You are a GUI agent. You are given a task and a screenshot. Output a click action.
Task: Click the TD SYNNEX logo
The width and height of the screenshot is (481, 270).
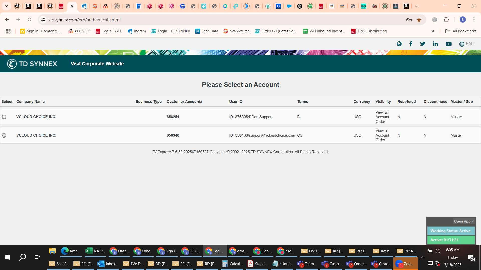[32, 64]
